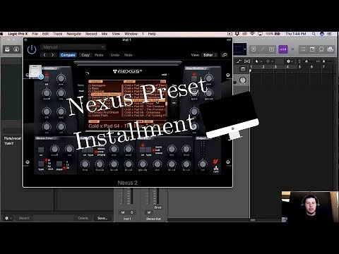Viewport: 339px width, 254px height.
Task: Select the Arpeggios preset category
Action: point(98,85)
